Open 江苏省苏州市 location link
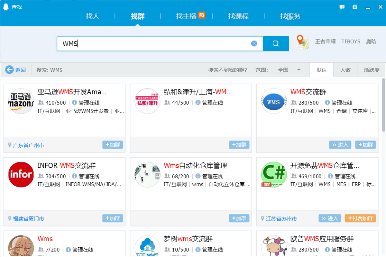This screenshot has height=257, width=386. 281,219
